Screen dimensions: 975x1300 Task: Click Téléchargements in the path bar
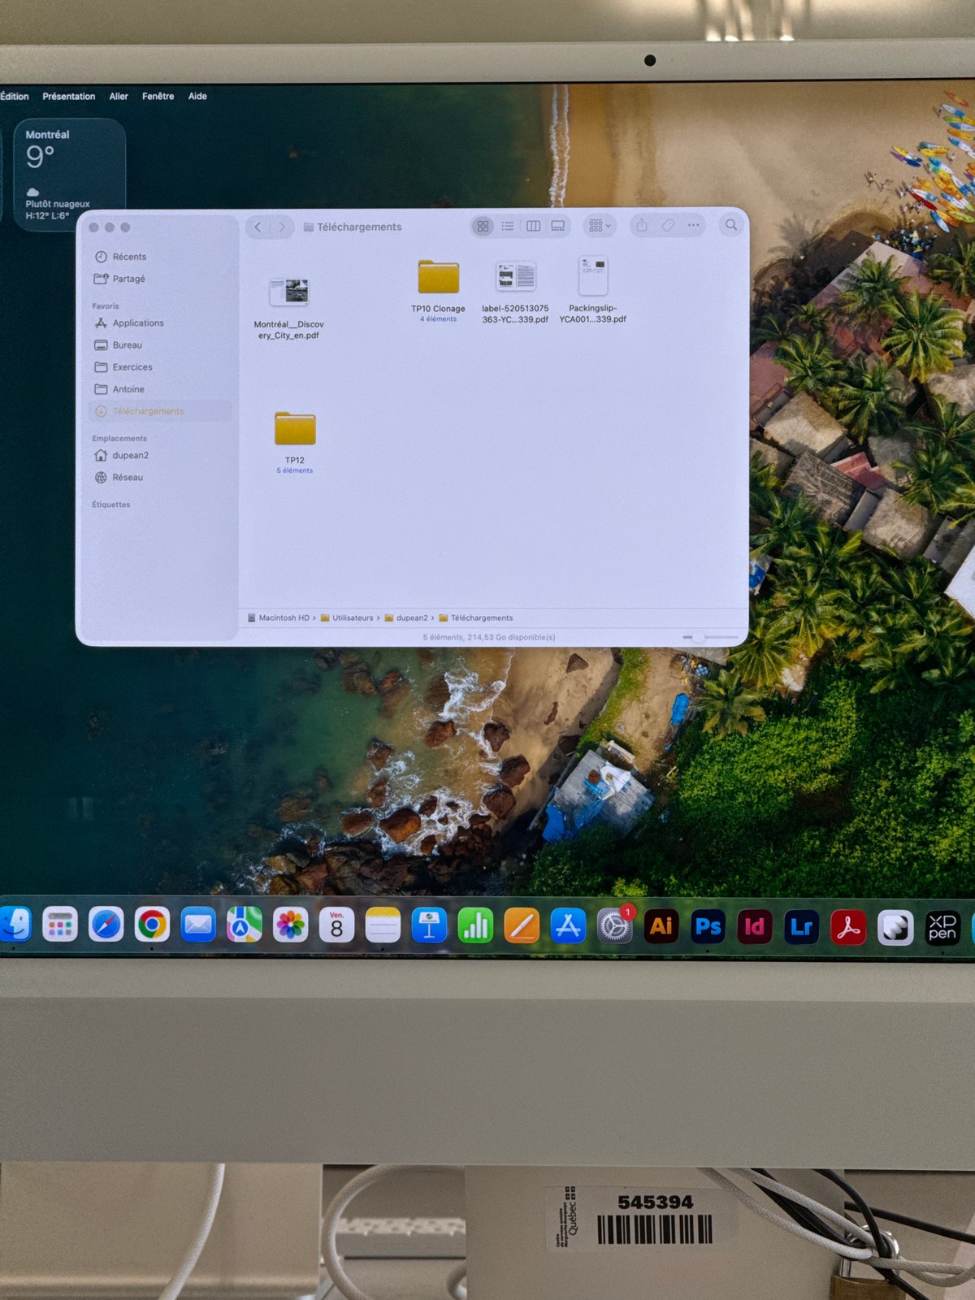[x=476, y=617]
